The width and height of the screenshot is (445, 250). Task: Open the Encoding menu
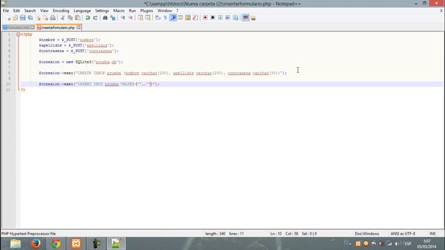pos(61,11)
